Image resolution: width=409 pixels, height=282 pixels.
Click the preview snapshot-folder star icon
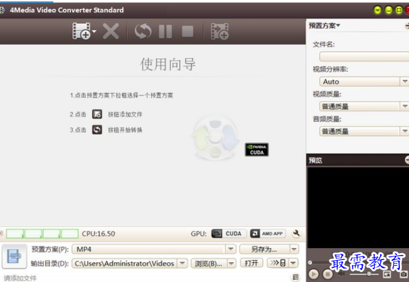tap(387, 274)
